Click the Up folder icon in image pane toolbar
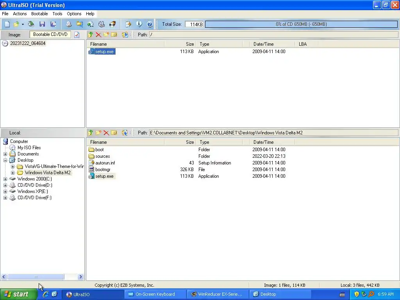Screen dimensions: 400x300 pos(91,35)
